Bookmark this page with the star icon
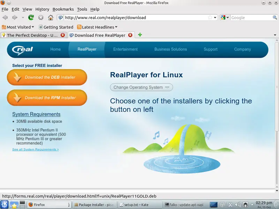Screen dimensions: 279x209 [x=210, y=17]
